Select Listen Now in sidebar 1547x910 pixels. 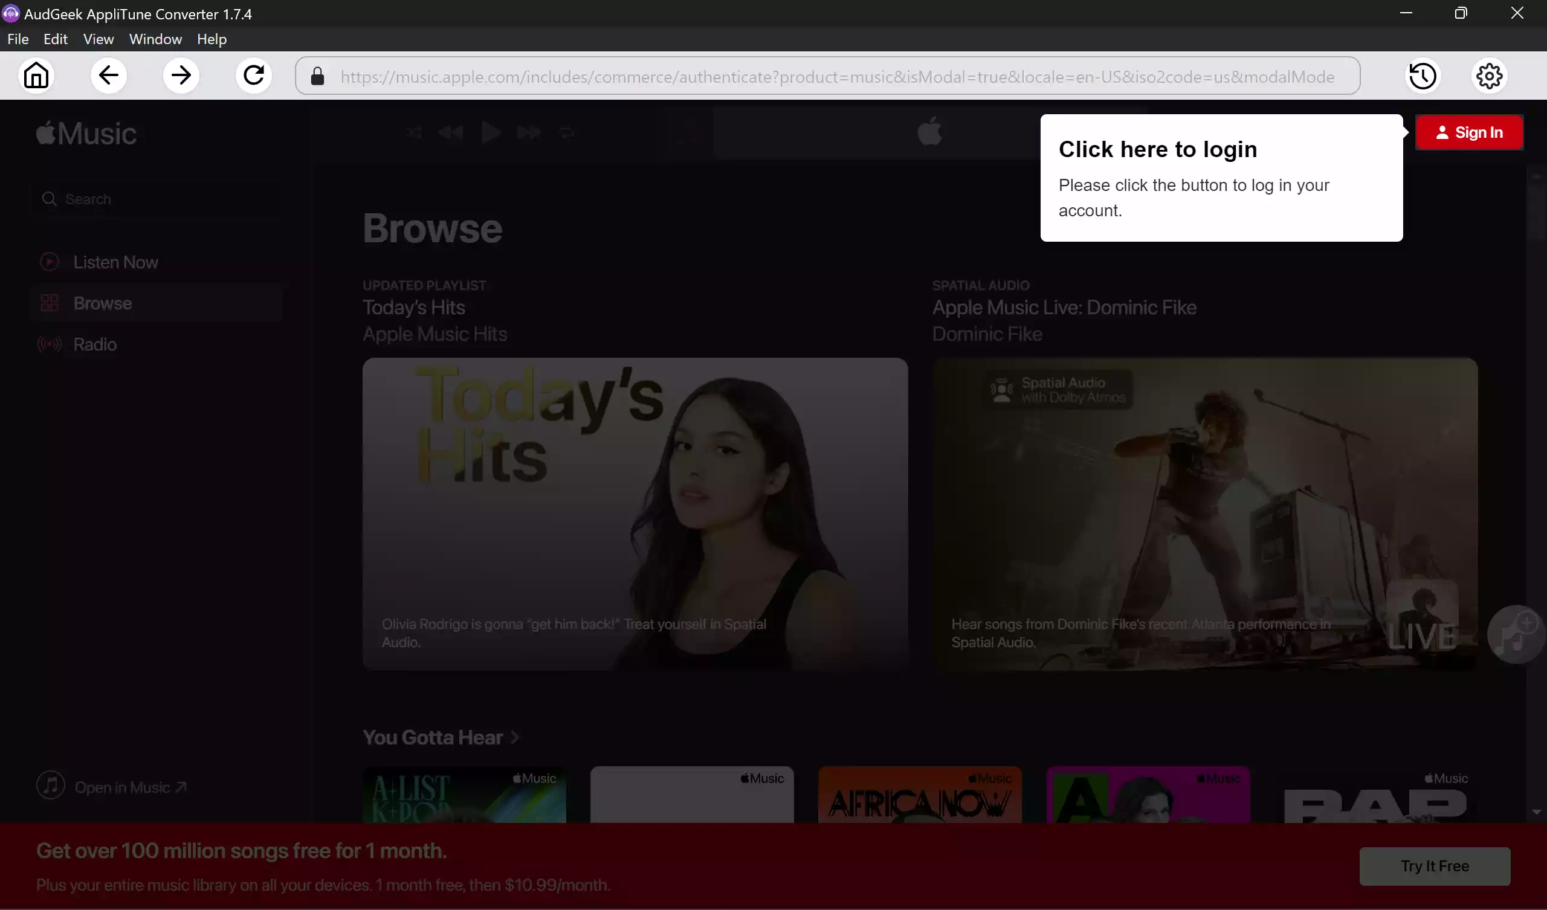(156, 262)
